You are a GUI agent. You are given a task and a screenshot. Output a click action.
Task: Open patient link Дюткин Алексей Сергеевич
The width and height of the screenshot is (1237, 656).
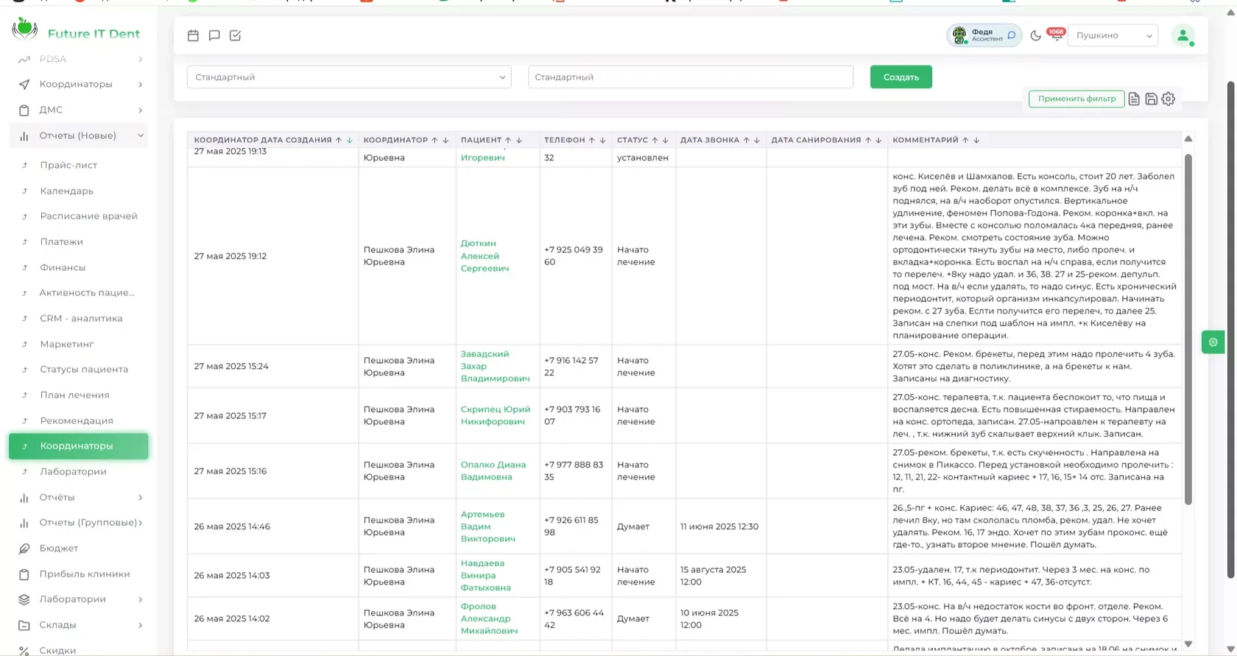point(484,255)
